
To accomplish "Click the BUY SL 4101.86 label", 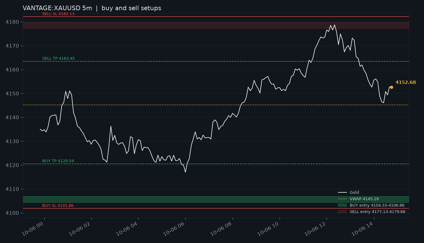I will 58,206.
